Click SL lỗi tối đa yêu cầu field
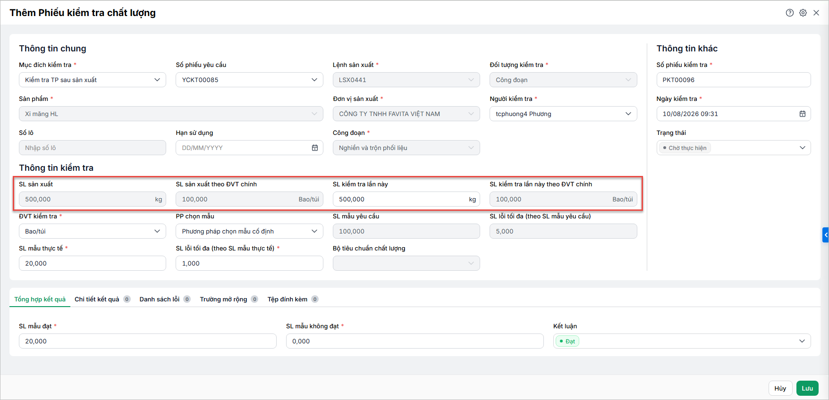Image resolution: width=829 pixels, height=400 pixels. point(563,231)
